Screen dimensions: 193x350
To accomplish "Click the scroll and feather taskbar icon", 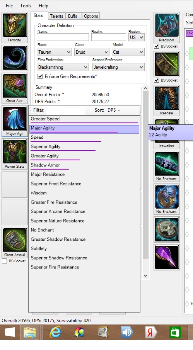I will coord(103,332).
